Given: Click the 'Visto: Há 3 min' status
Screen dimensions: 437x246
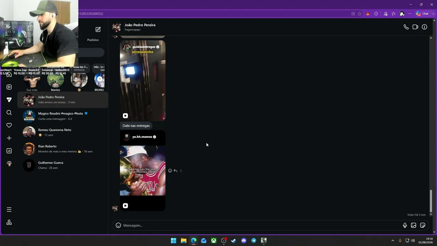Looking at the screenshot, I should [x=417, y=215].
